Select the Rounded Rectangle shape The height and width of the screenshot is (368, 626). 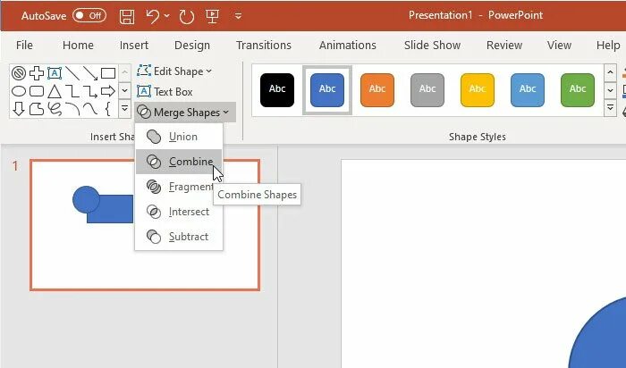pyautogui.click(x=37, y=91)
